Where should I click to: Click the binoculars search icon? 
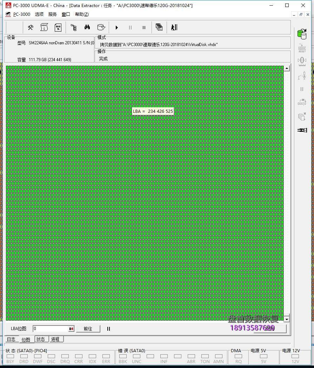pos(87,27)
